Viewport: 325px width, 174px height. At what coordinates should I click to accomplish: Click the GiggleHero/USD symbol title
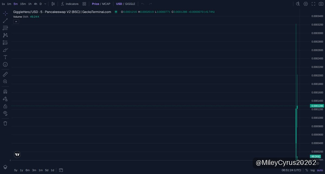click(62, 12)
